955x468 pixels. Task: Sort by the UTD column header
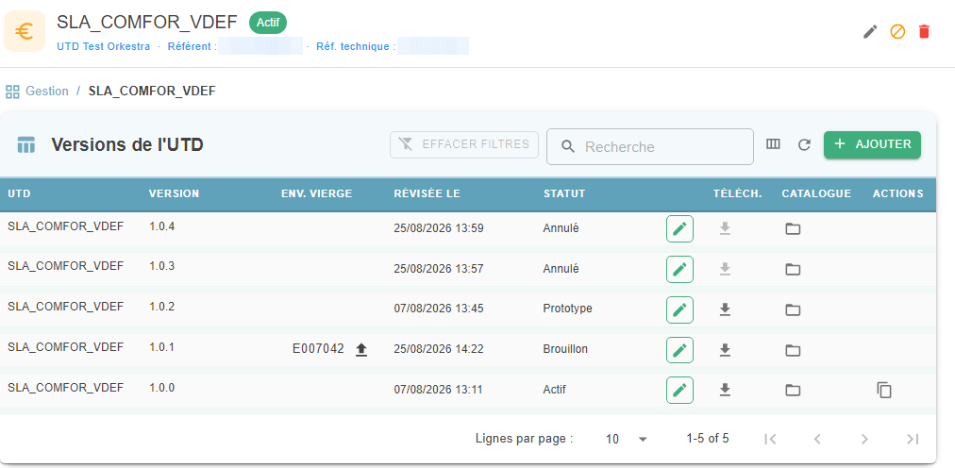[19, 193]
